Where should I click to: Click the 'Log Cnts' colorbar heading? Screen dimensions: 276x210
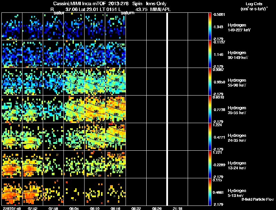tap(254, 4)
